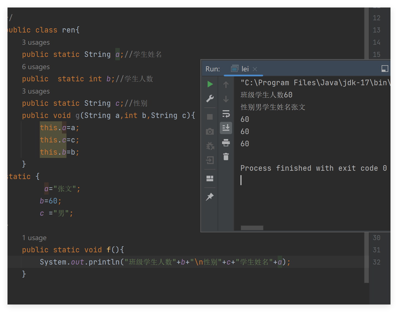Open the '3 usages' hint above String c
The width and height of the screenshot is (398, 312).
coord(36,91)
